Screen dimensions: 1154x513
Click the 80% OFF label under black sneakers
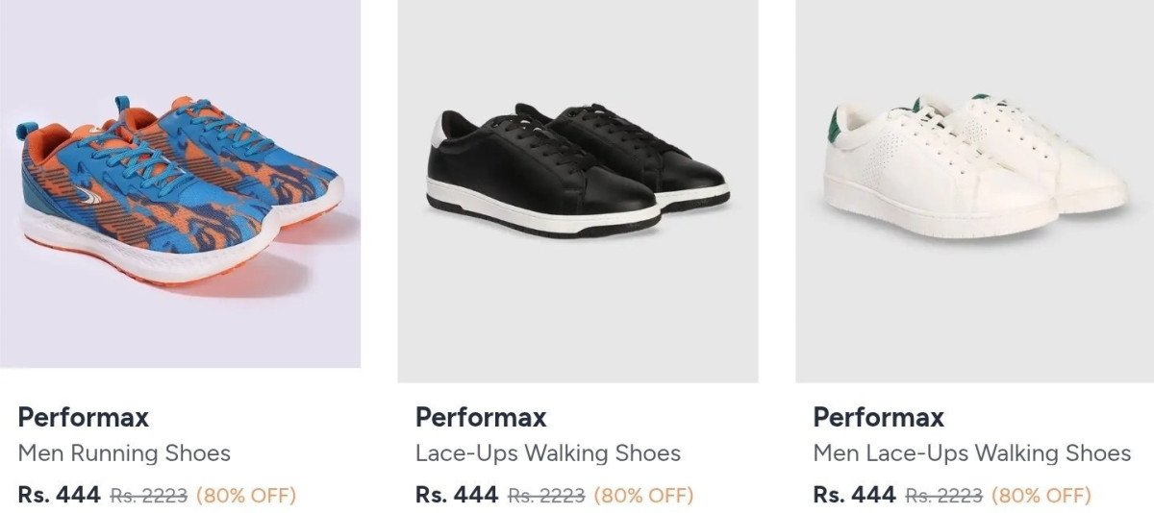pyautogui.click(x=643, y=497)
